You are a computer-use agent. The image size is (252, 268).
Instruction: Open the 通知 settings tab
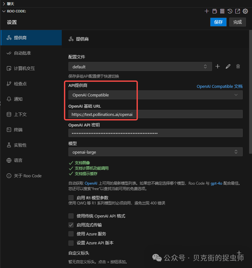(x=31, y=99)
